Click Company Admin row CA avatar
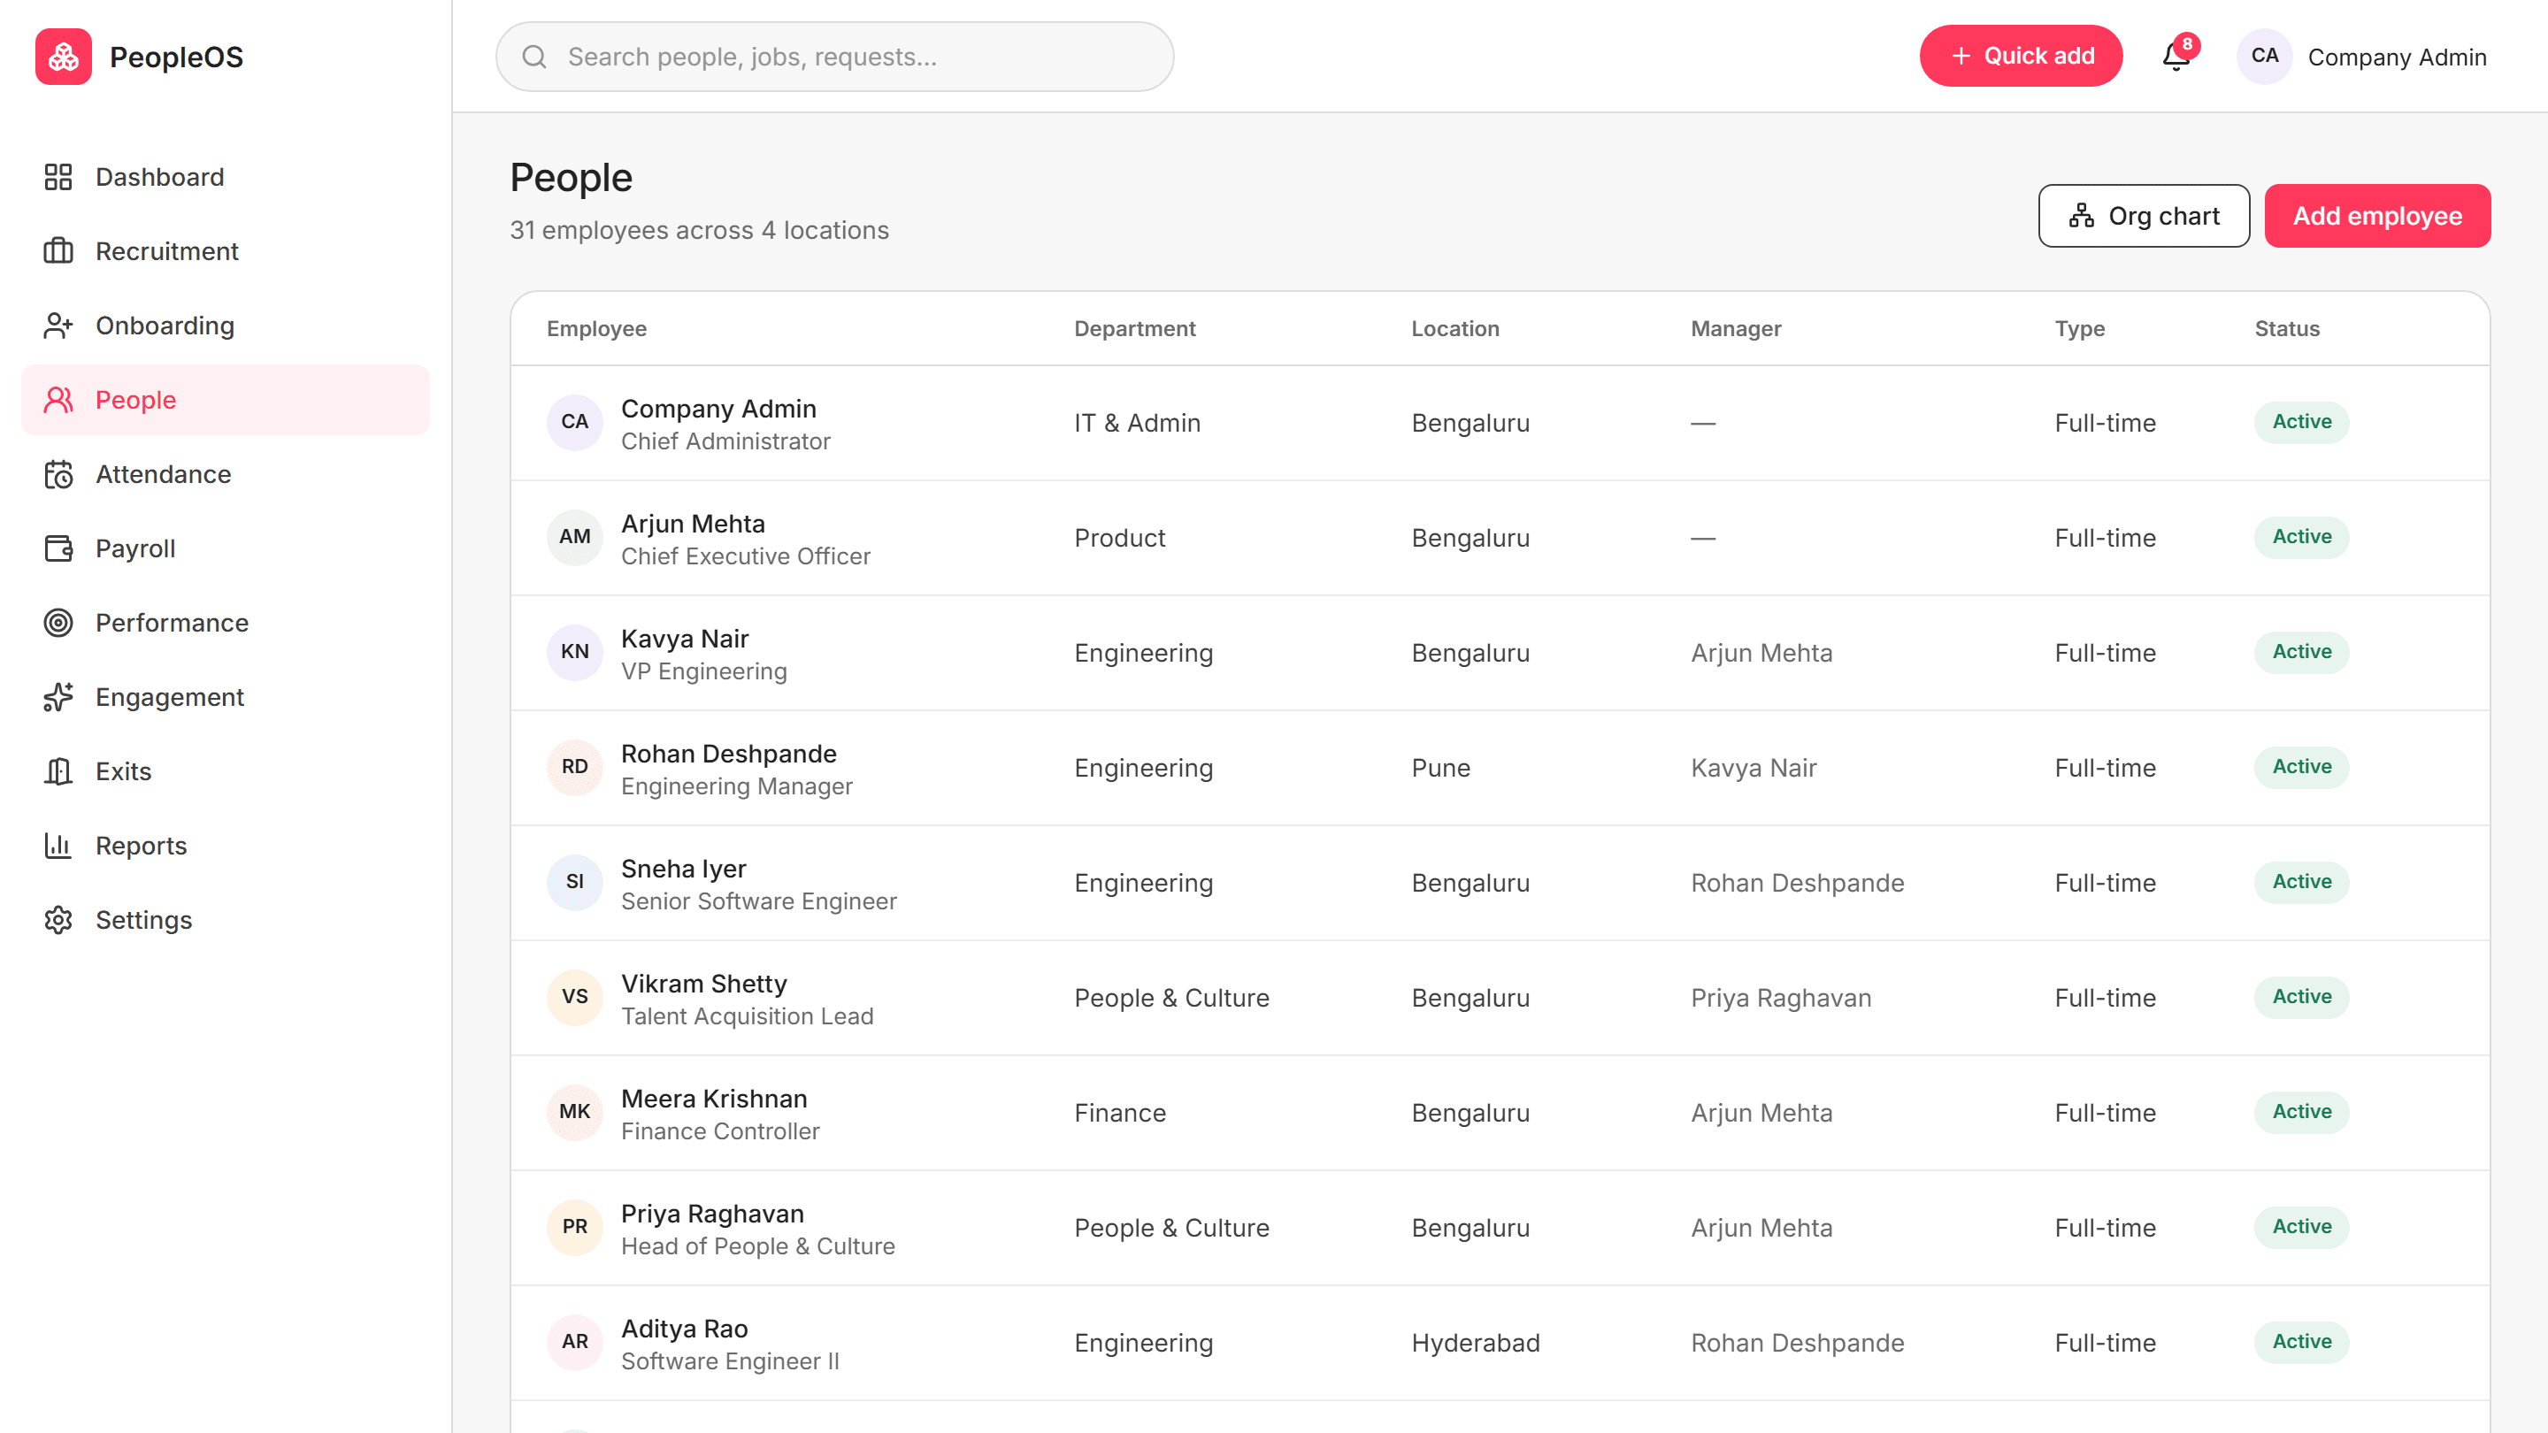The image size is (2548, 1433). point(575,422)
